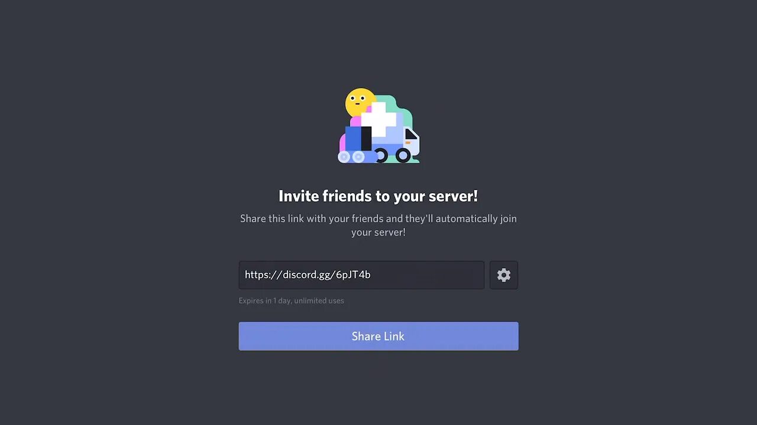757x425 pixels.
Task: Click the "Expires in 1 day, unlimited uses" text
Action: click(x=292, y=300)
